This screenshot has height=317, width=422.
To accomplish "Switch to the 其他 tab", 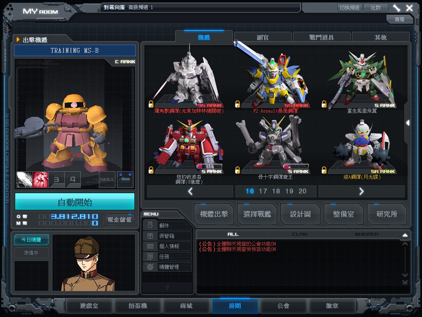I will coord(380,37).
